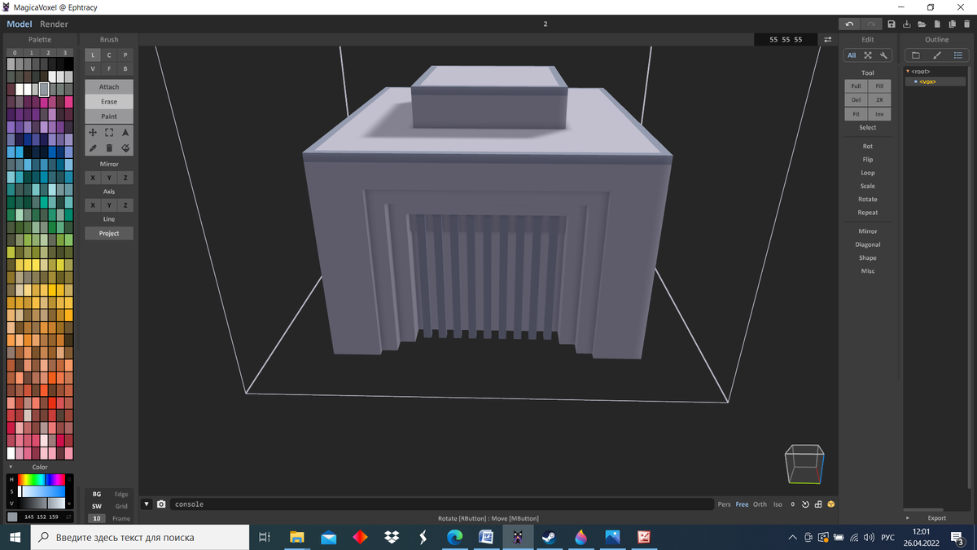Switch Outline to the list view
The image size is (977, 550).
(x=958, y=55)
